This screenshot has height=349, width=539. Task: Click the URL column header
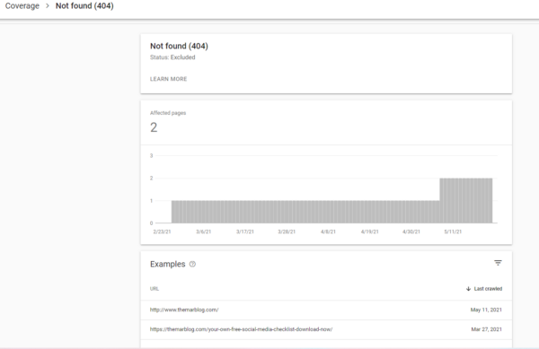155,289
